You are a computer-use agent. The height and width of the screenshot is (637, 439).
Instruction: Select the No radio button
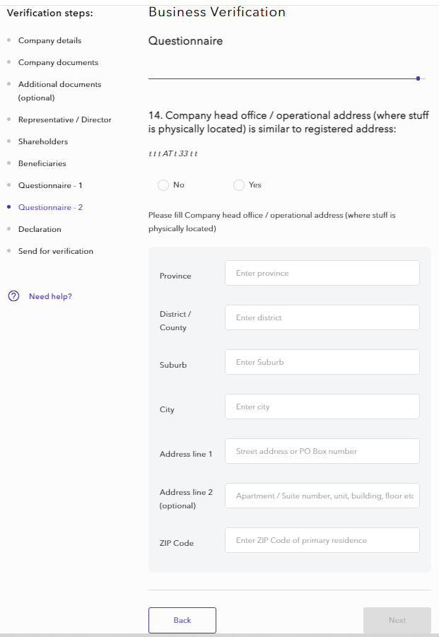(163, 185)
